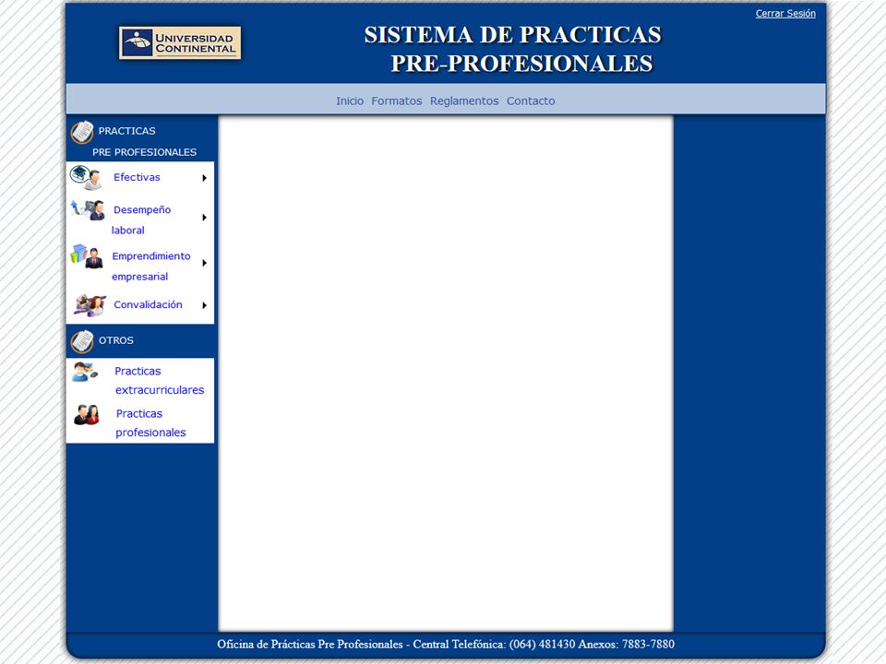Image resolution: width=886 pixels, height=664 pixels.
Task: Click the PRACTICAS PRE PROFESIONALES heading
Action: point(144,141)
